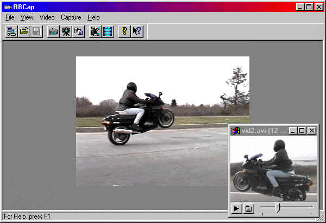Close the RBCap window
This screenshot has width=326, height=223.
319,7
